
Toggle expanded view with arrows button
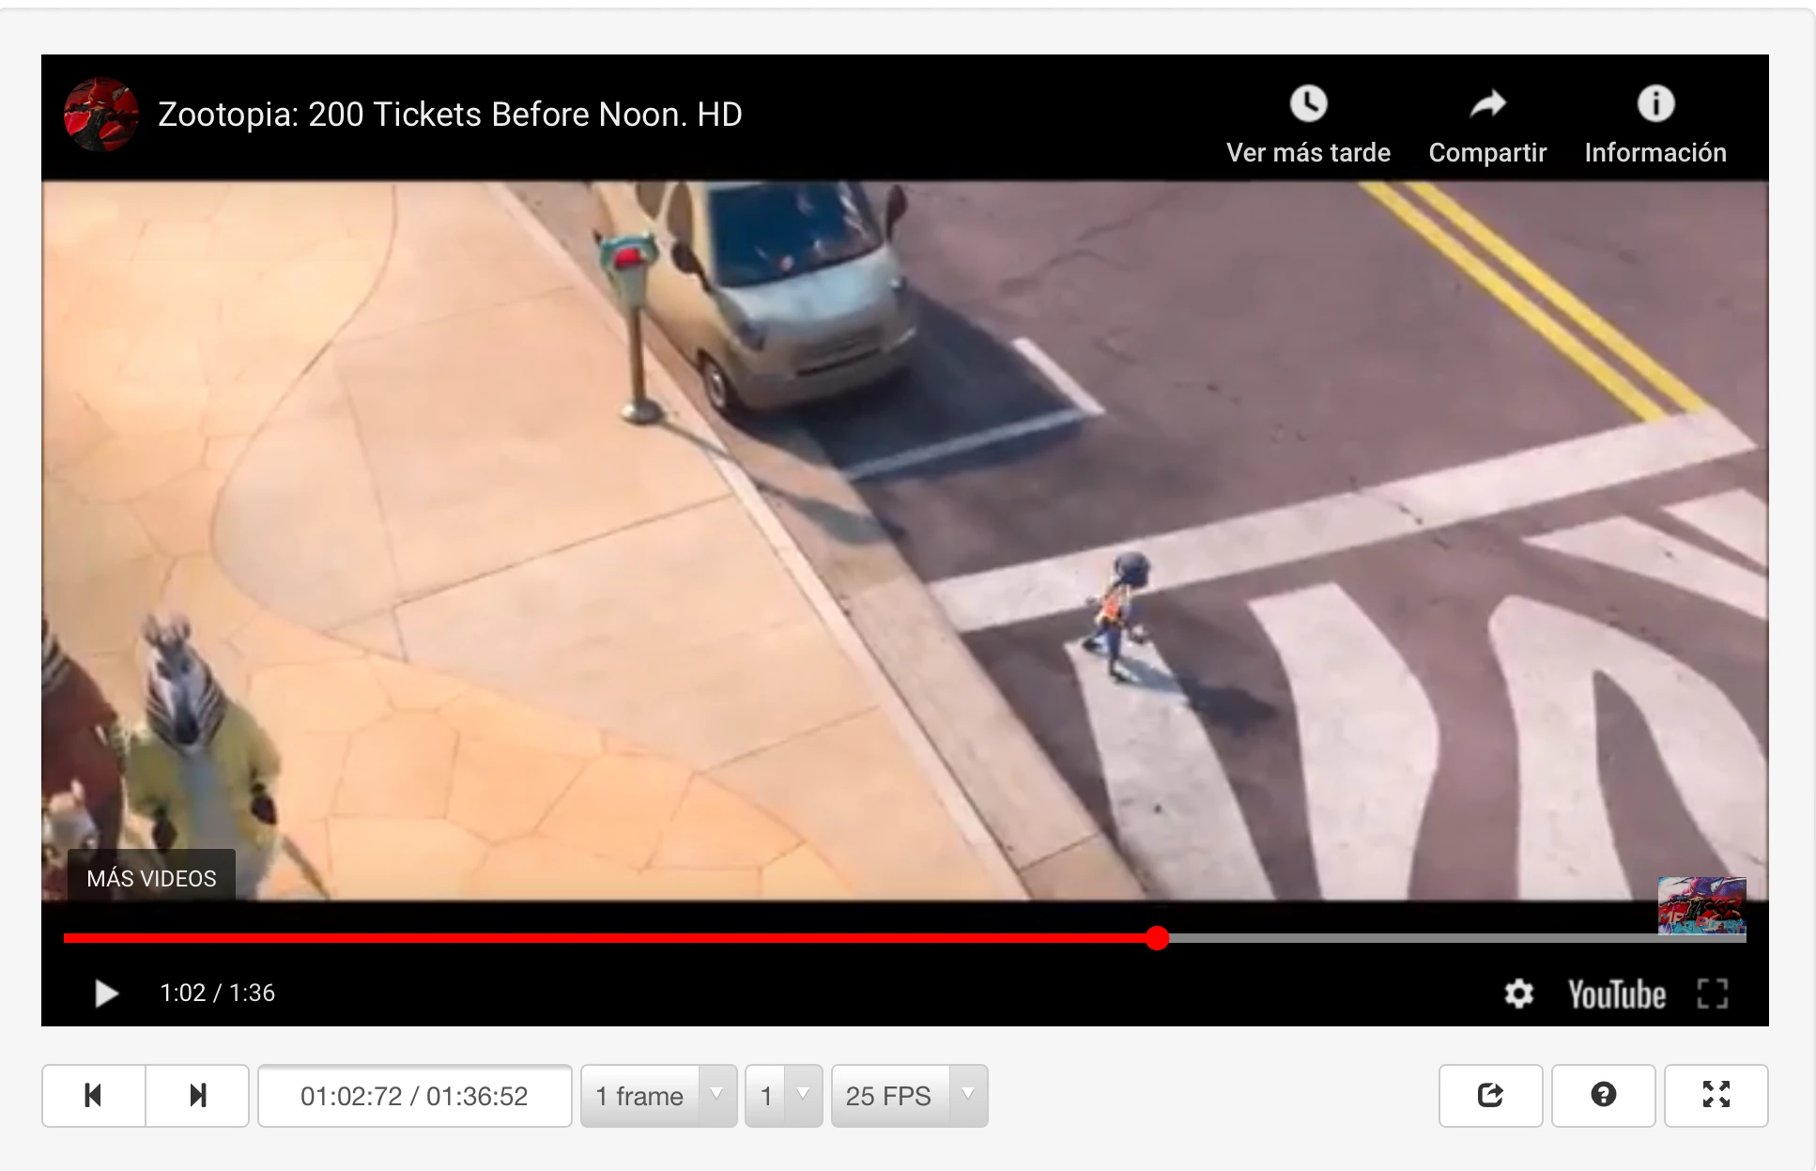(x=1716, y=1095)
